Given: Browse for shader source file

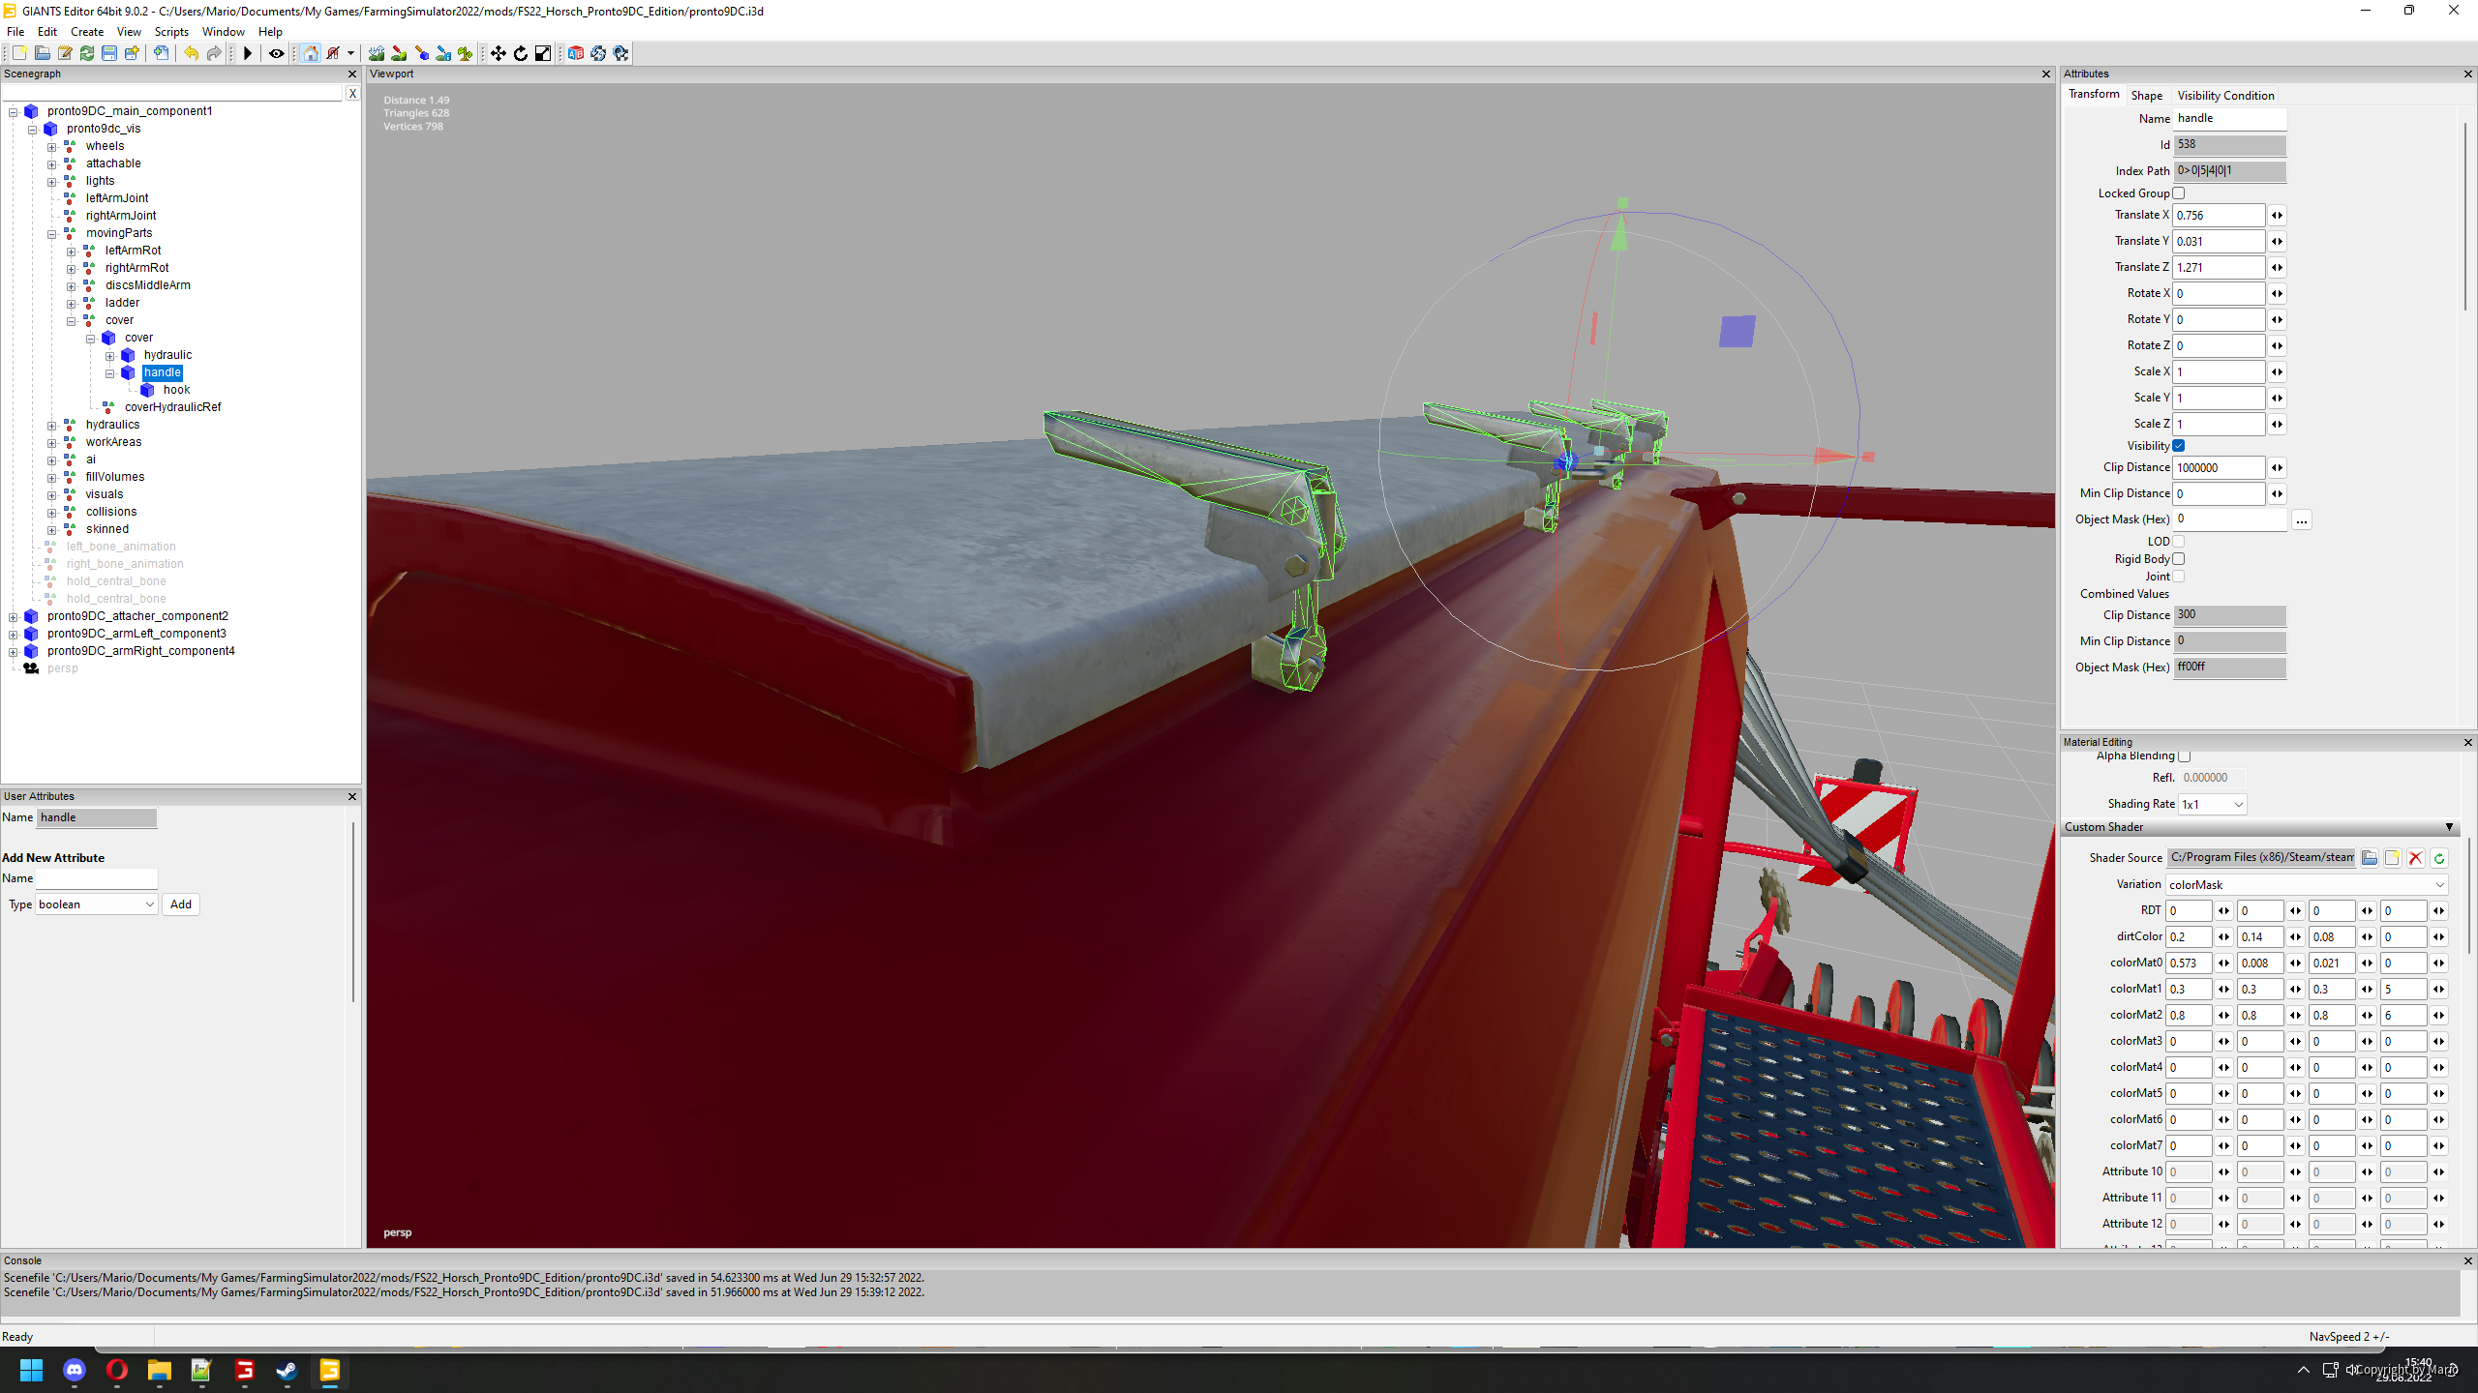Looking at the screenshot, I should pos(2369,858).
